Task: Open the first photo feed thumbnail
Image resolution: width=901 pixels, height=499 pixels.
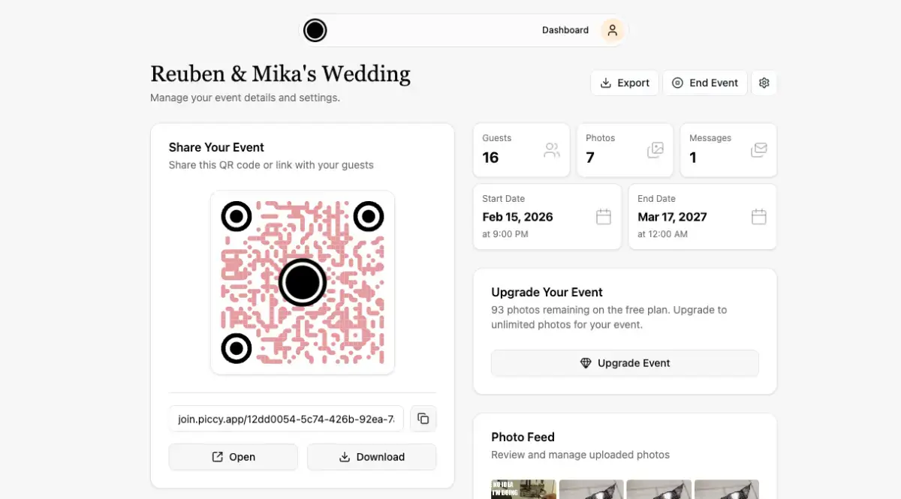Action: pyautogui.click(x=523, y=489)
